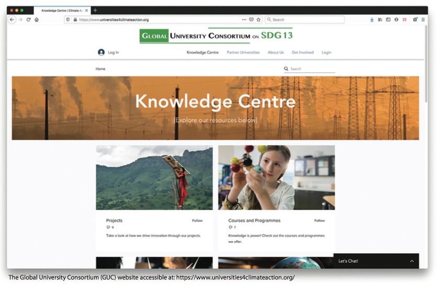The height and width of the screenshot is (290, 440).
Task: Click the Firefox toolbar Search field
Action: 305,20
